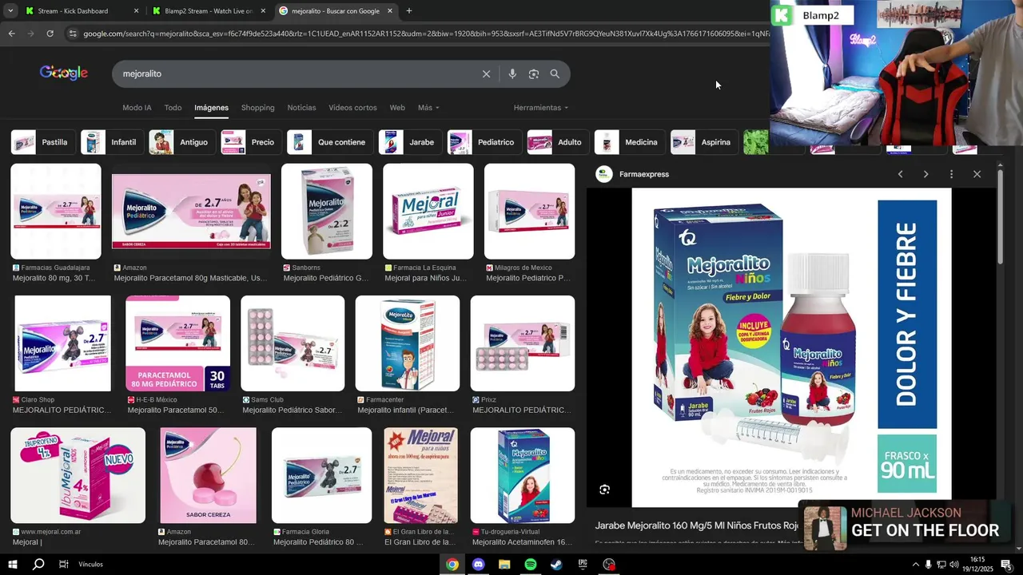Open Discord from the taskbar
The height and width of the screenshot is (575, 1023).
point(478,565)
